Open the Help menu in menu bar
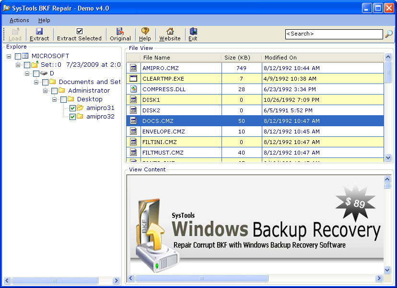The width and height of the screenshot is (397, 288). (44, 20)
